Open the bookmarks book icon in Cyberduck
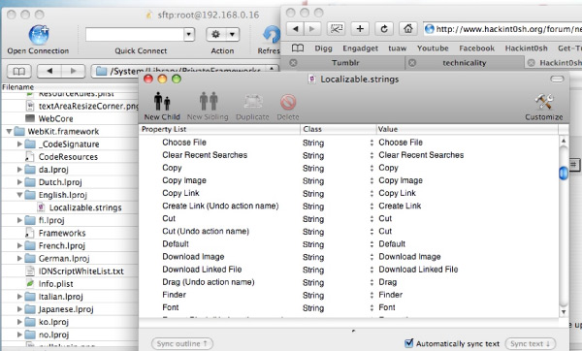This screenshot has width=582, height=351. pyautogui.click(x=19, y=71)
